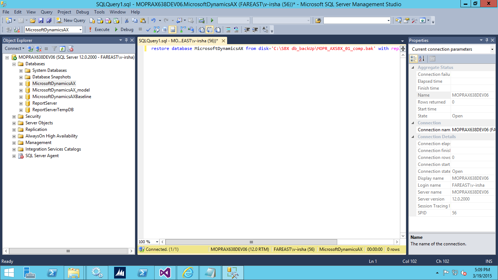Open the Toolbox wrench icon
Viewport: 498px width, 280px height.
point(414,20)
